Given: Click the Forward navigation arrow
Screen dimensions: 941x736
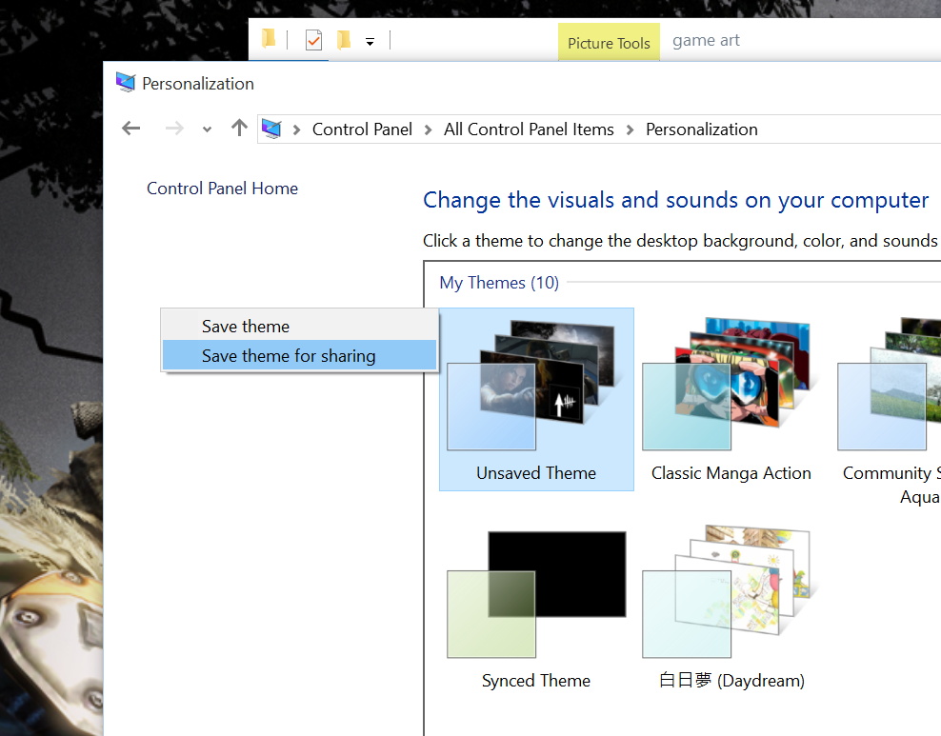Looking at the screenshot, I should (x=173, y=128).
